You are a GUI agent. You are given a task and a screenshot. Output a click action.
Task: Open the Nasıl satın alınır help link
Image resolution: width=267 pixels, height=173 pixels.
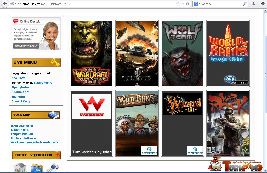pos(22,126)
